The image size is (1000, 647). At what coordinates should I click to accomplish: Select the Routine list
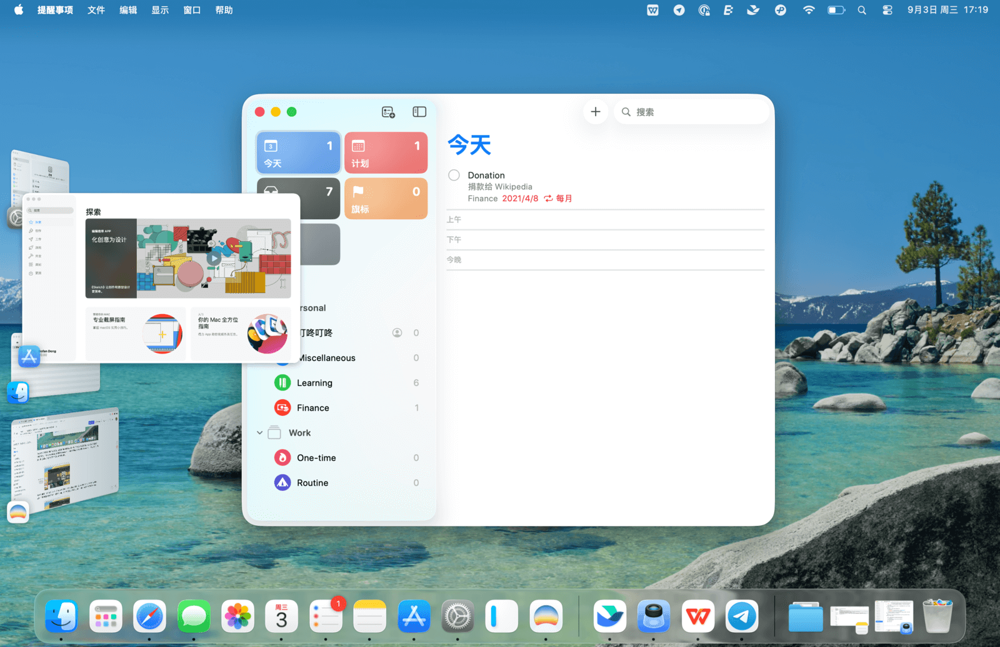click(x=312, y=483)
